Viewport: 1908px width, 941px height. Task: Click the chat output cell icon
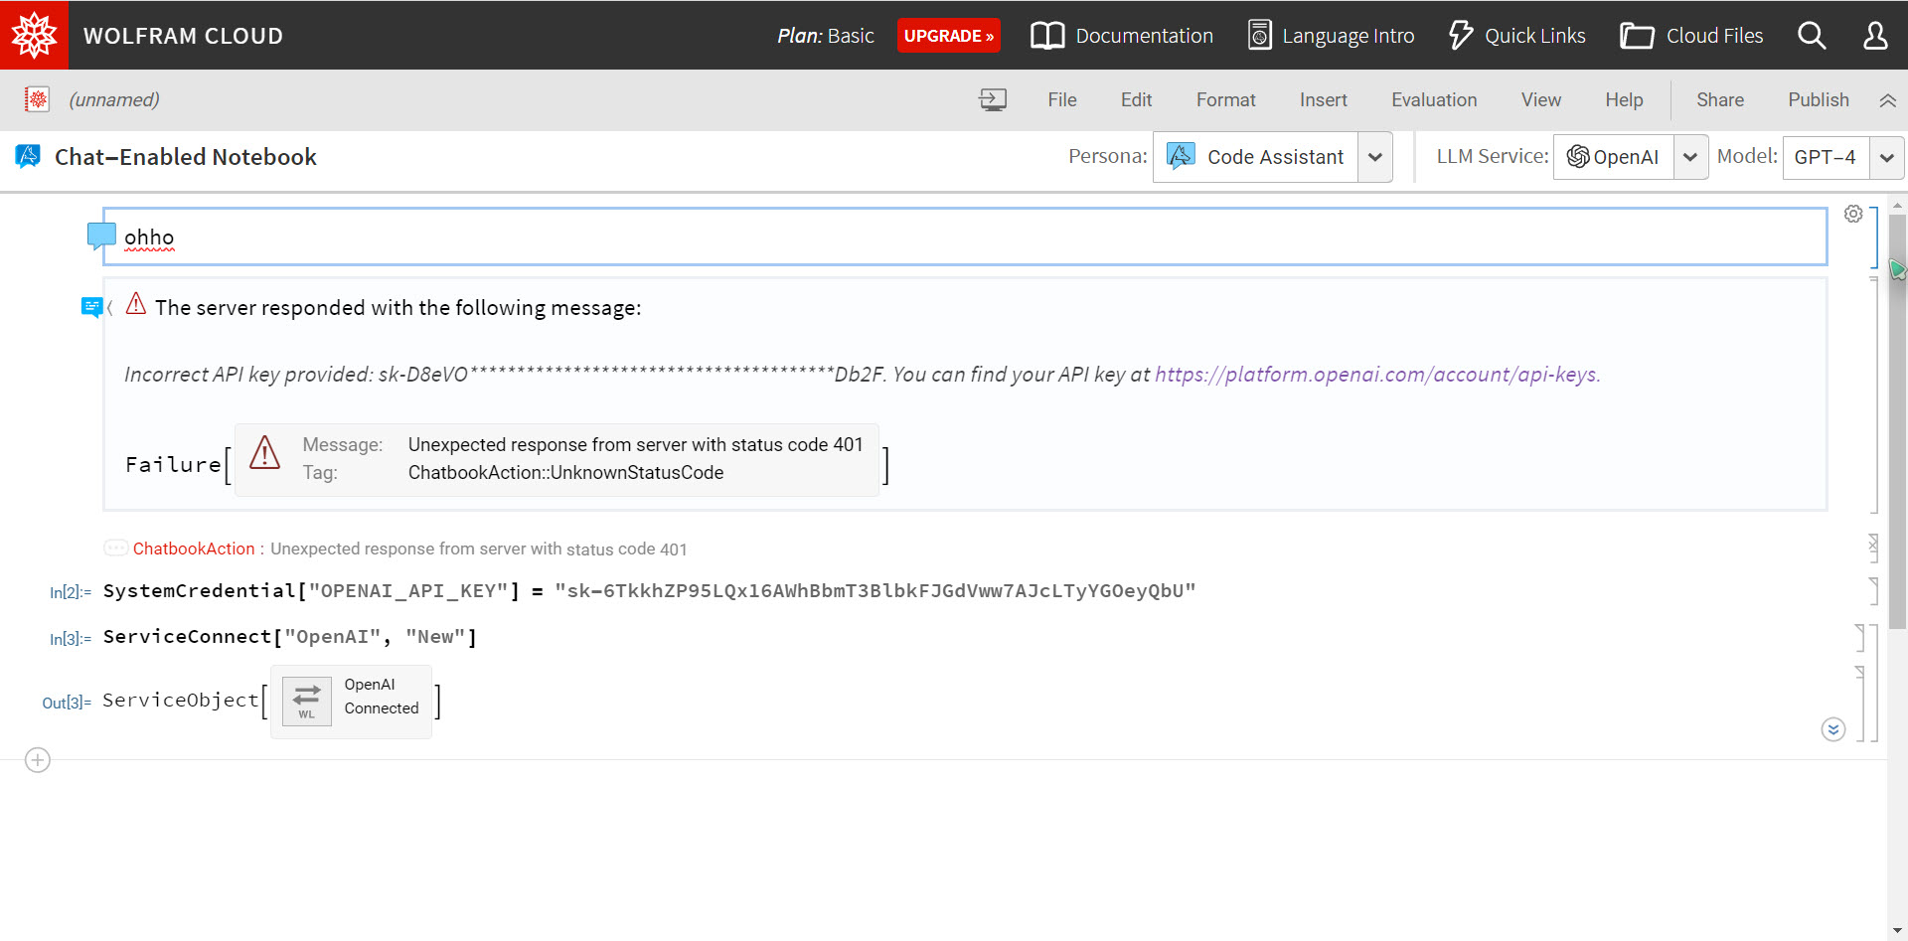coord(91,307)
